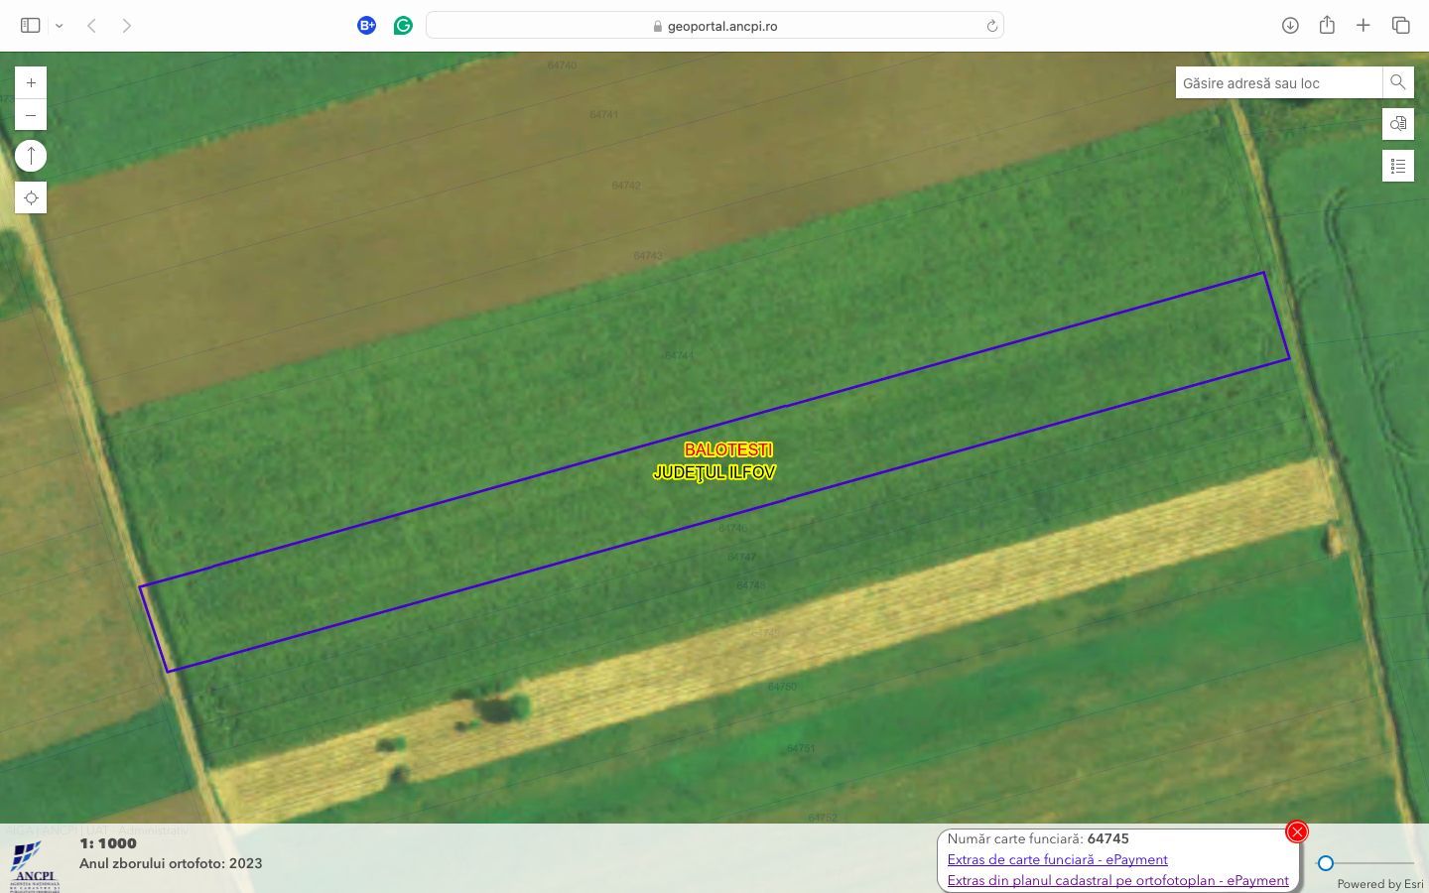Image resolution: width=1429 pixels, height=893 pixels.
Task: Open the Safari share menu
Action: point(1327,25)
